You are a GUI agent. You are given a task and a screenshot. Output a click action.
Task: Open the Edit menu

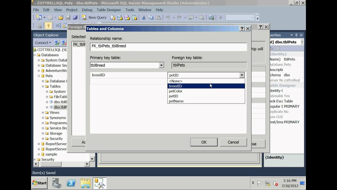coord(46,10)
